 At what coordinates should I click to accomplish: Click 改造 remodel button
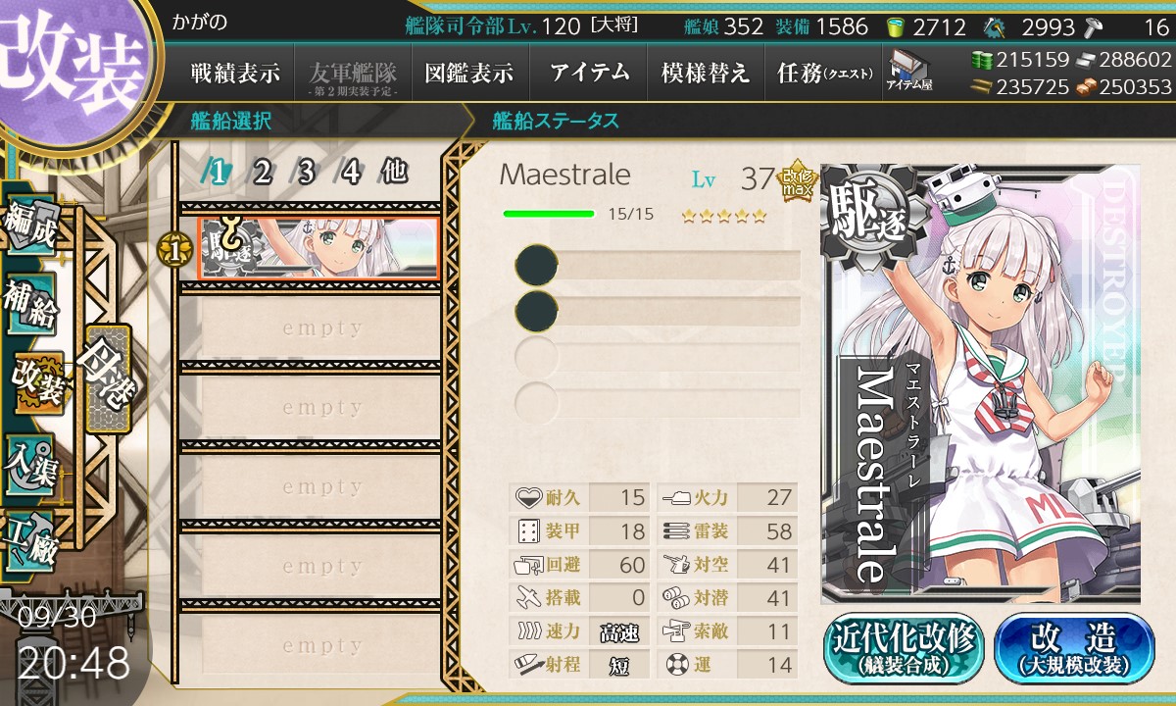[x=1074, y=647]
